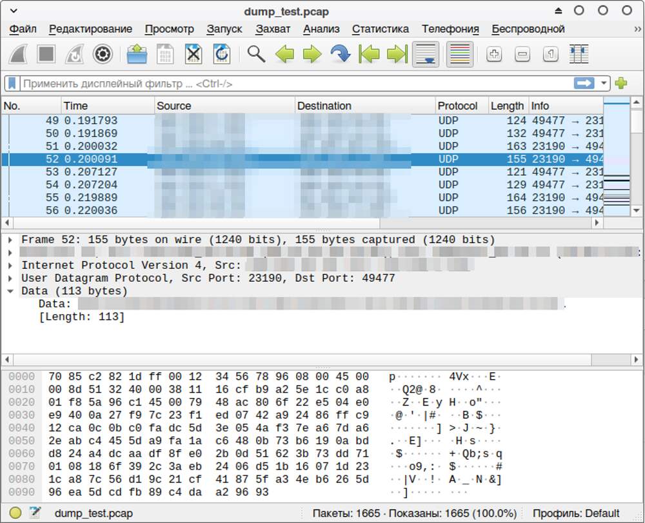
Task: Start capture with the shark fin icon
Action: [17, 54]
